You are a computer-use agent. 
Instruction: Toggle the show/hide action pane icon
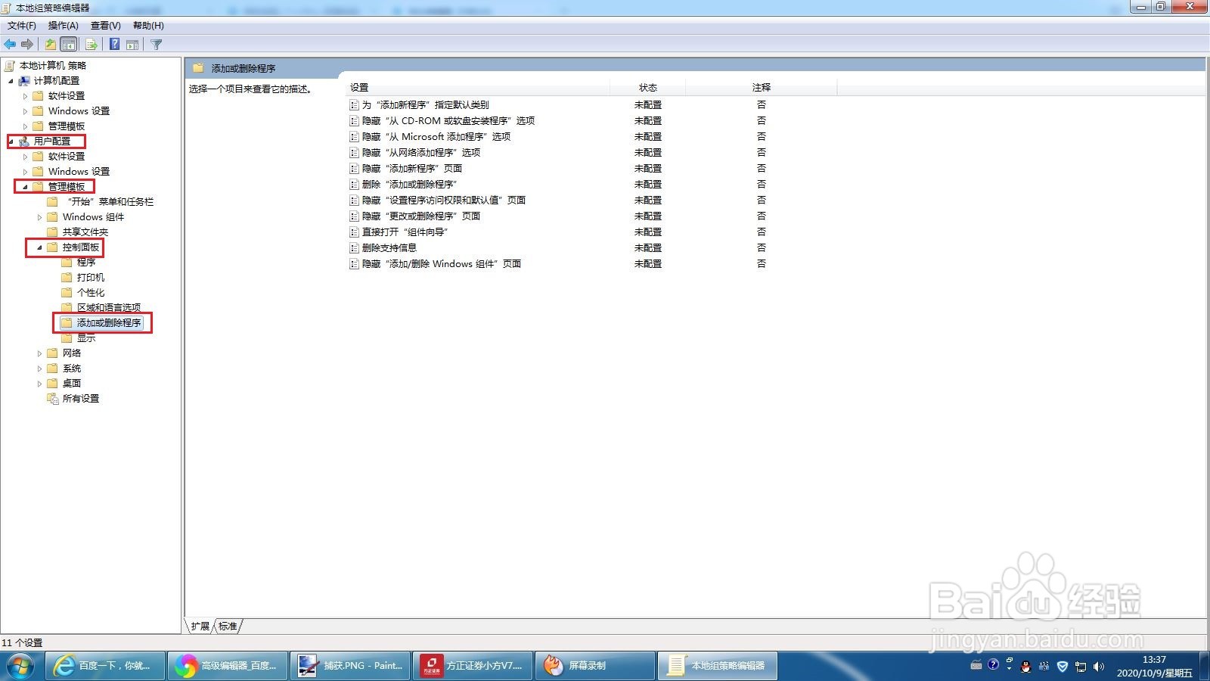pyautogui.click(x=132, y=45)
